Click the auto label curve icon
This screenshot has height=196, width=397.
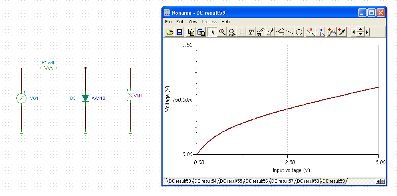pos(260,32)
